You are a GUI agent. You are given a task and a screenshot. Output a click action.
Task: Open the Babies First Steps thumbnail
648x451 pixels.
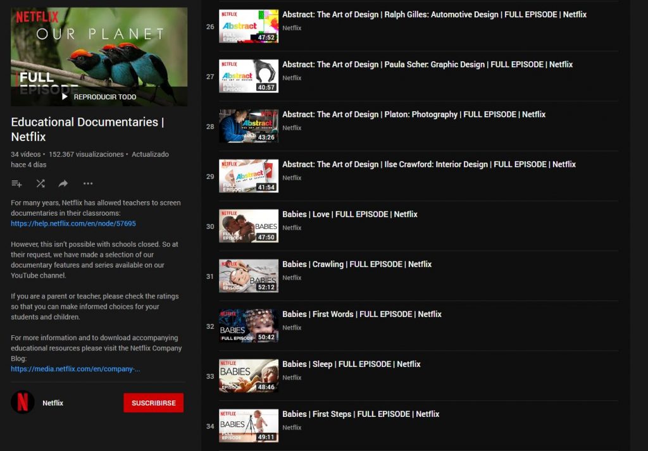pos(248,426)
